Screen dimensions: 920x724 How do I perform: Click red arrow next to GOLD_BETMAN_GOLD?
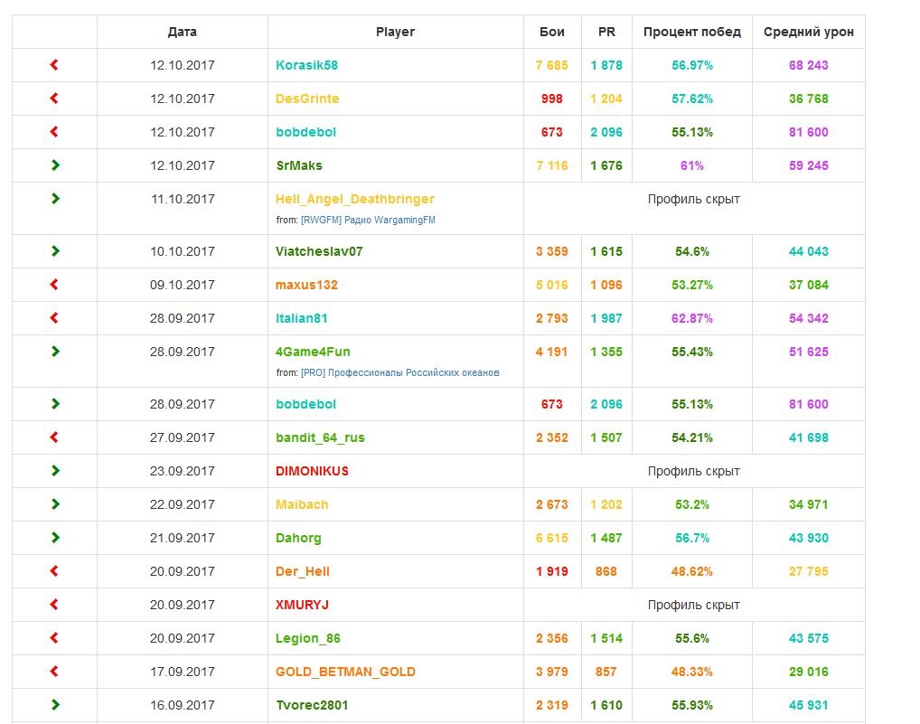(54, 672)
